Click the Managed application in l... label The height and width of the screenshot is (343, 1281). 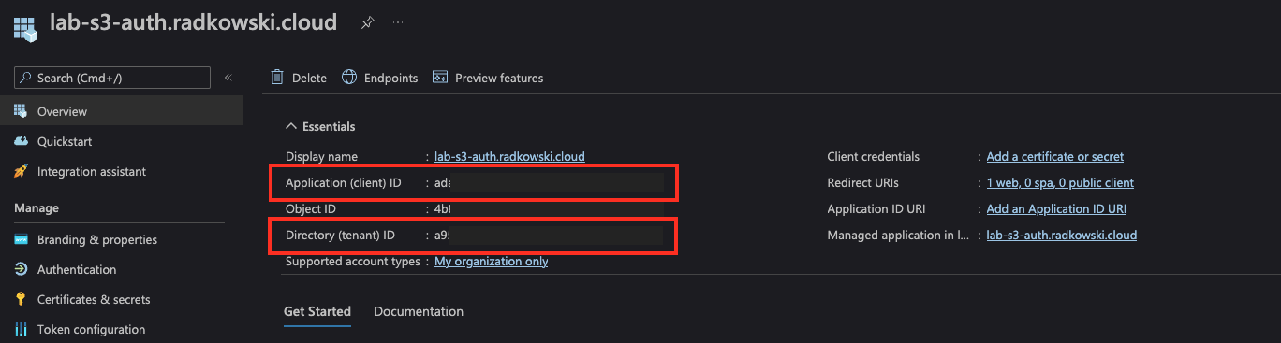898,235
